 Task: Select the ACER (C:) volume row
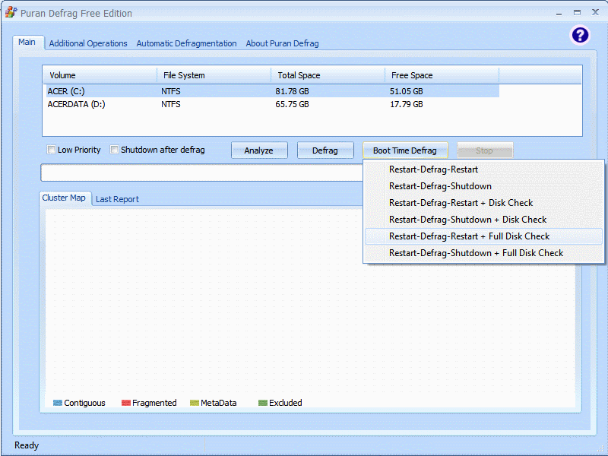click(271, 91)
